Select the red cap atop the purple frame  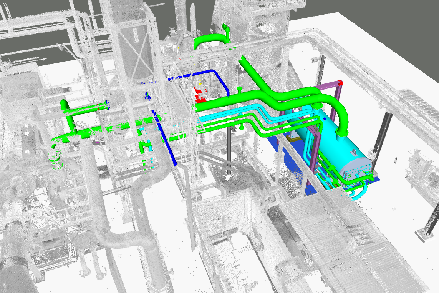pyautogui.click(x=340, y=82)
